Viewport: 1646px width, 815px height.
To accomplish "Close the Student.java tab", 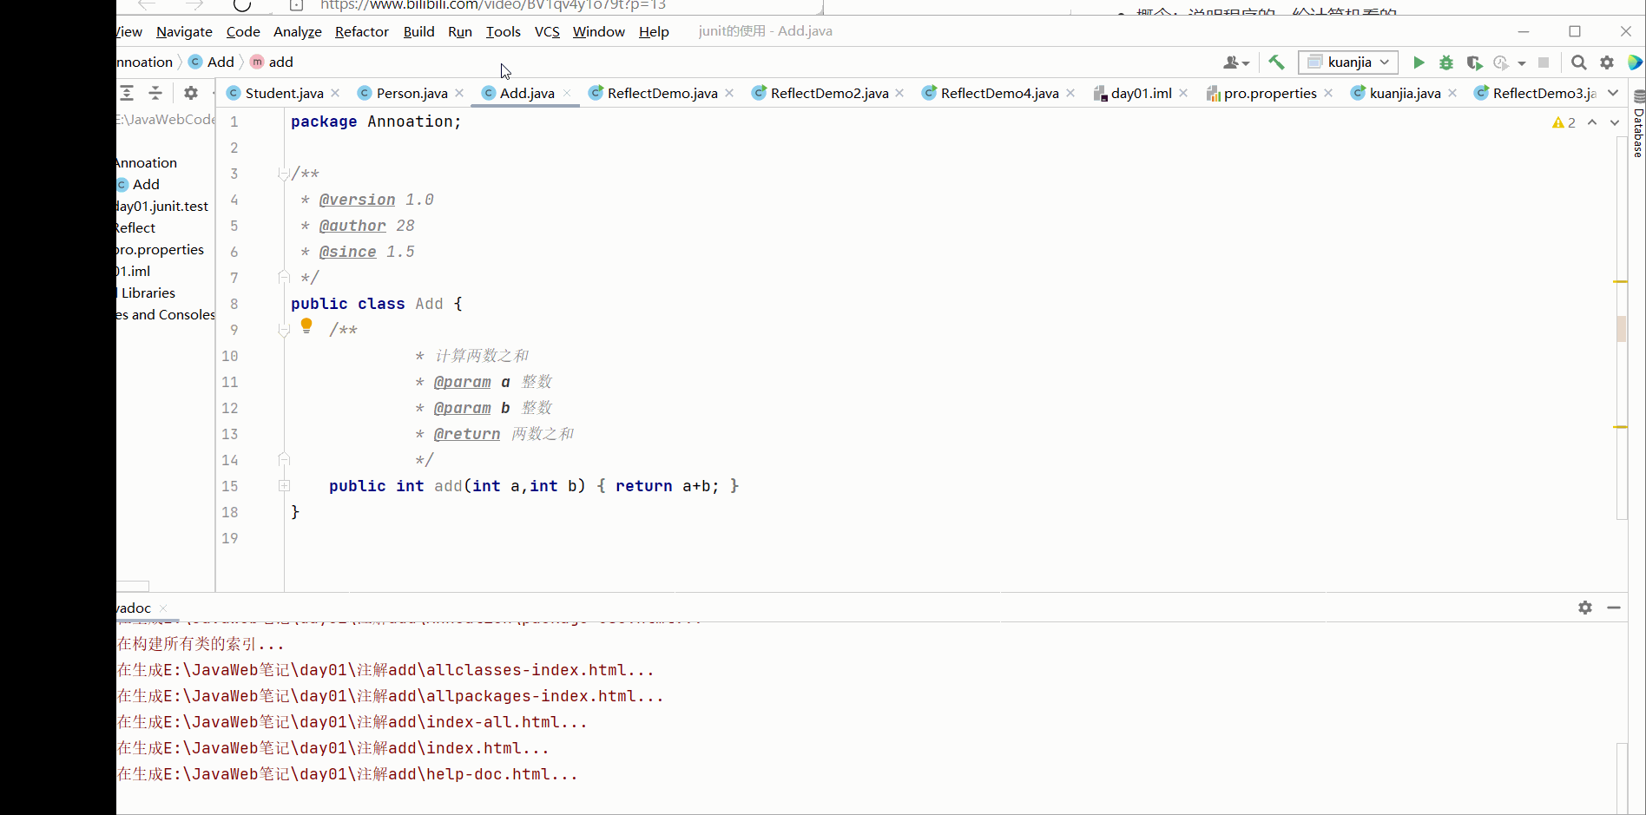I will coord(335,93).
